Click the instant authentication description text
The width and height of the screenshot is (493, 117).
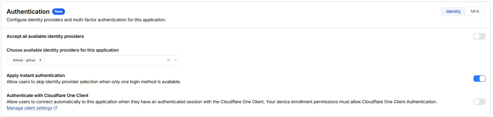(94, 82)
